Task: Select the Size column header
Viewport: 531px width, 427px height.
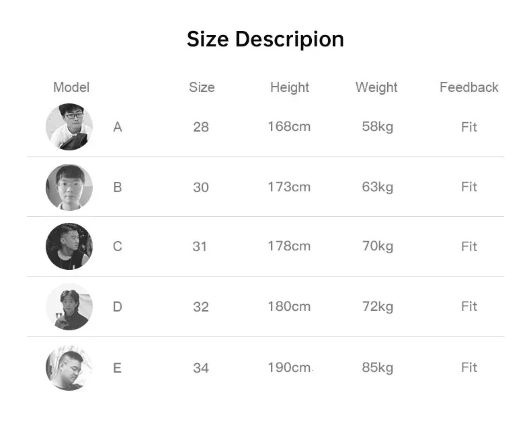Action: point(202,87)
